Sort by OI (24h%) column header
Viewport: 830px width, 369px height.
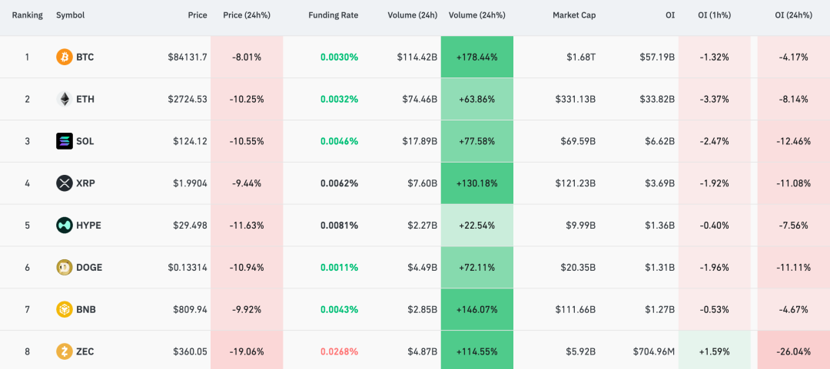(x=794, y=15)
